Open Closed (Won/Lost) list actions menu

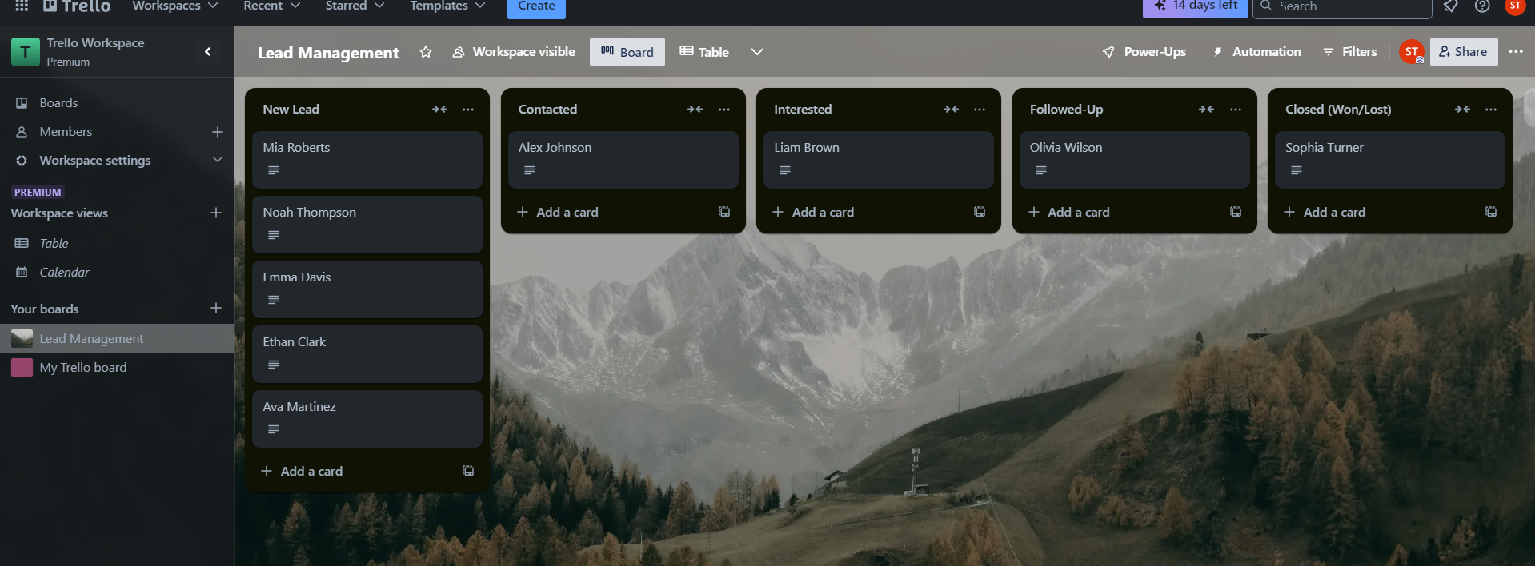point(1491,110)
